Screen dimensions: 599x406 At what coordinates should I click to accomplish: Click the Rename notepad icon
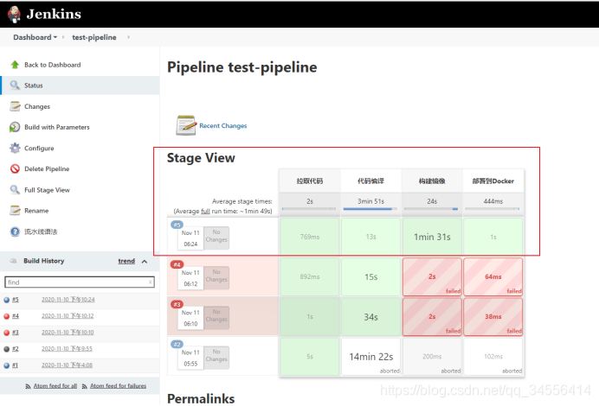(x=15, y=210)
